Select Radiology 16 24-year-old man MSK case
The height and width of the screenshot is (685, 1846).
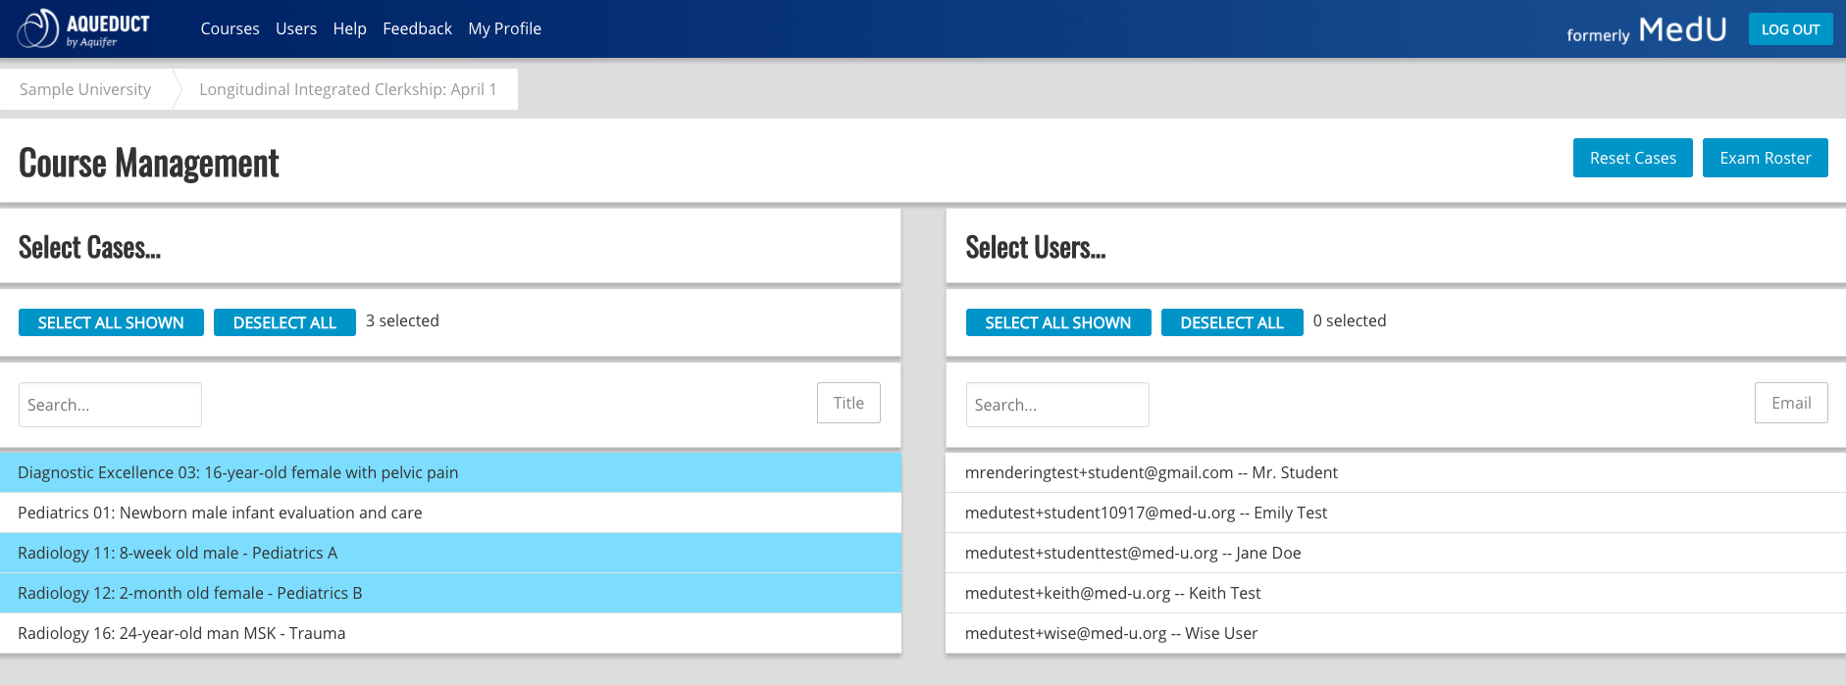pos(450,633)
